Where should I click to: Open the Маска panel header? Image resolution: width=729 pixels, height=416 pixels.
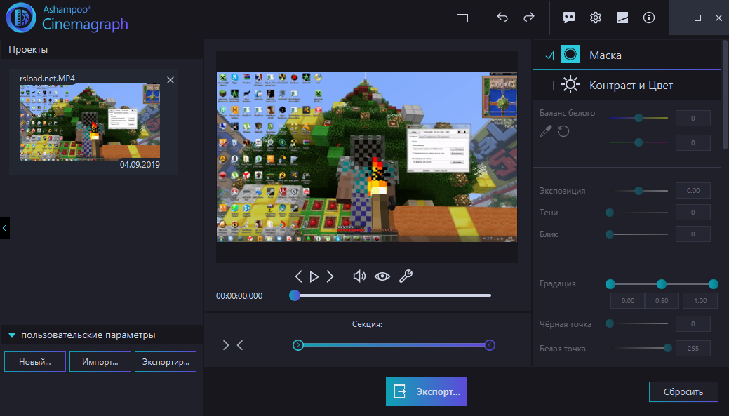click(x=627, y=55)
